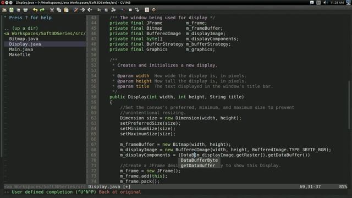352x198 pixels.
Task: Click 'm_frame.add(this);' on line 73
Action: click(x=144, y=176)
